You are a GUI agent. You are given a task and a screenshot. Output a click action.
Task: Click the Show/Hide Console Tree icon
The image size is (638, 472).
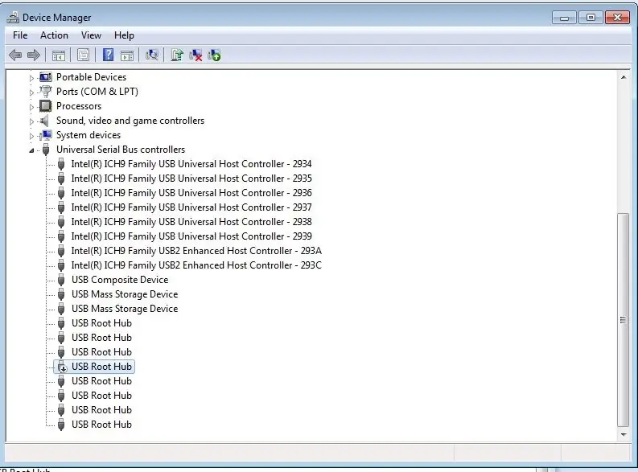click(59, 55)
